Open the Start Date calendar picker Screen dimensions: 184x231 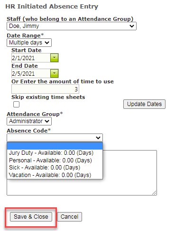click(x=55, y=58)
